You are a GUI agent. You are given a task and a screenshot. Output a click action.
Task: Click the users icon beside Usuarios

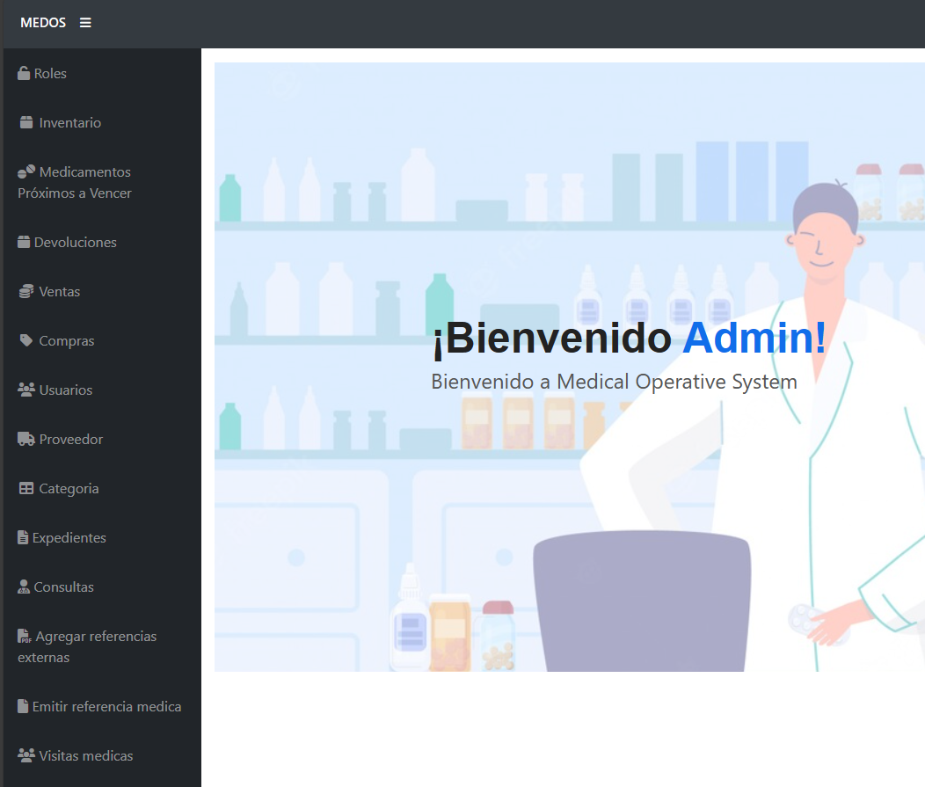26,390
